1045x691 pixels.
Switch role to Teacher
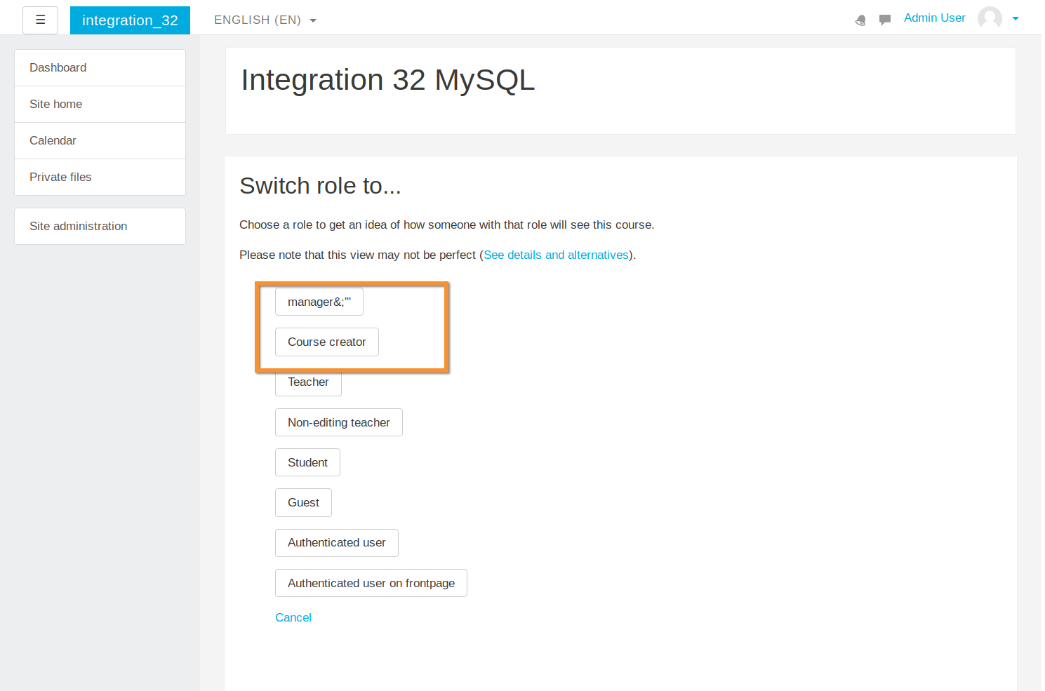point(308,382)
